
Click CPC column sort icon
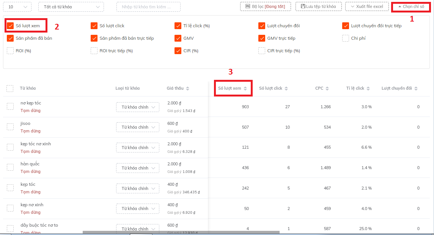click(327, 89)
